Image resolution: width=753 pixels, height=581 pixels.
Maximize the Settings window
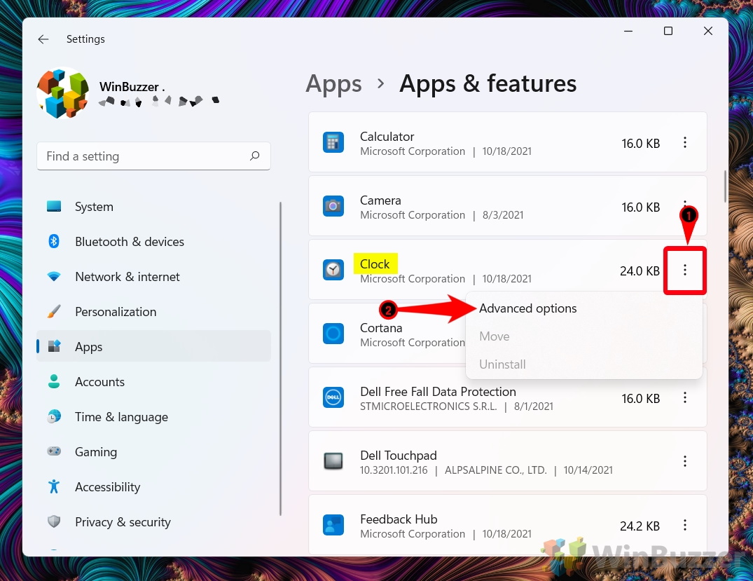click(x=668, y=32)
